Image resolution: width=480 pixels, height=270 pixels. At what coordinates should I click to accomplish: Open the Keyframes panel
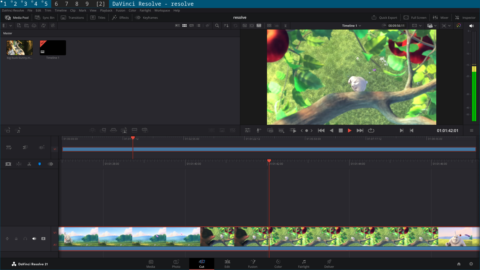146,17
